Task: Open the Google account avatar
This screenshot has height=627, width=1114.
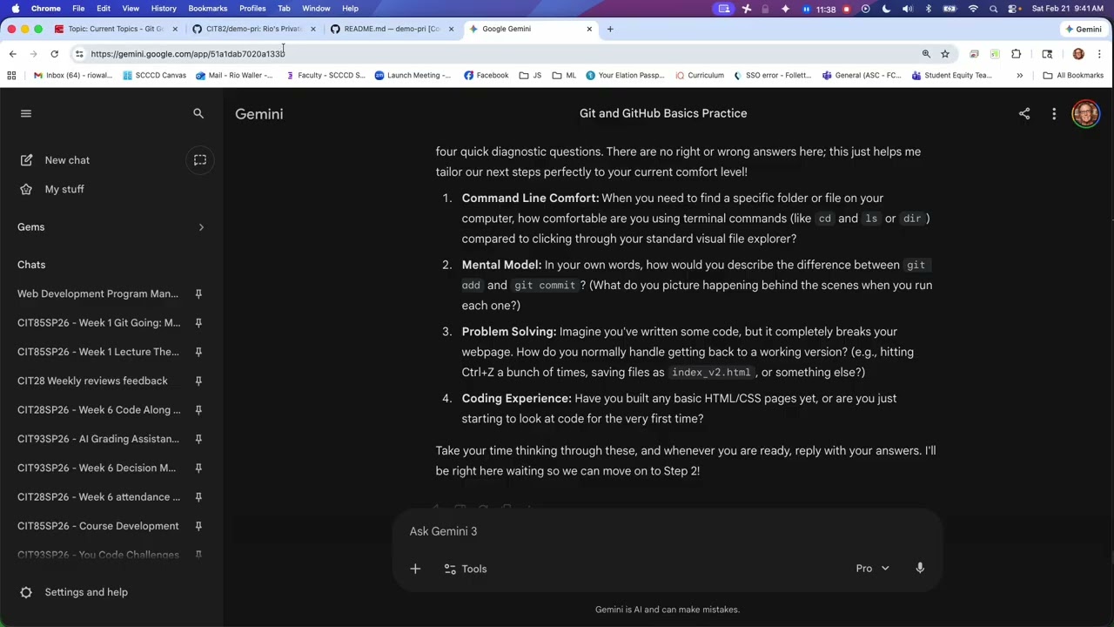Action: click(x=1085, y=113)
